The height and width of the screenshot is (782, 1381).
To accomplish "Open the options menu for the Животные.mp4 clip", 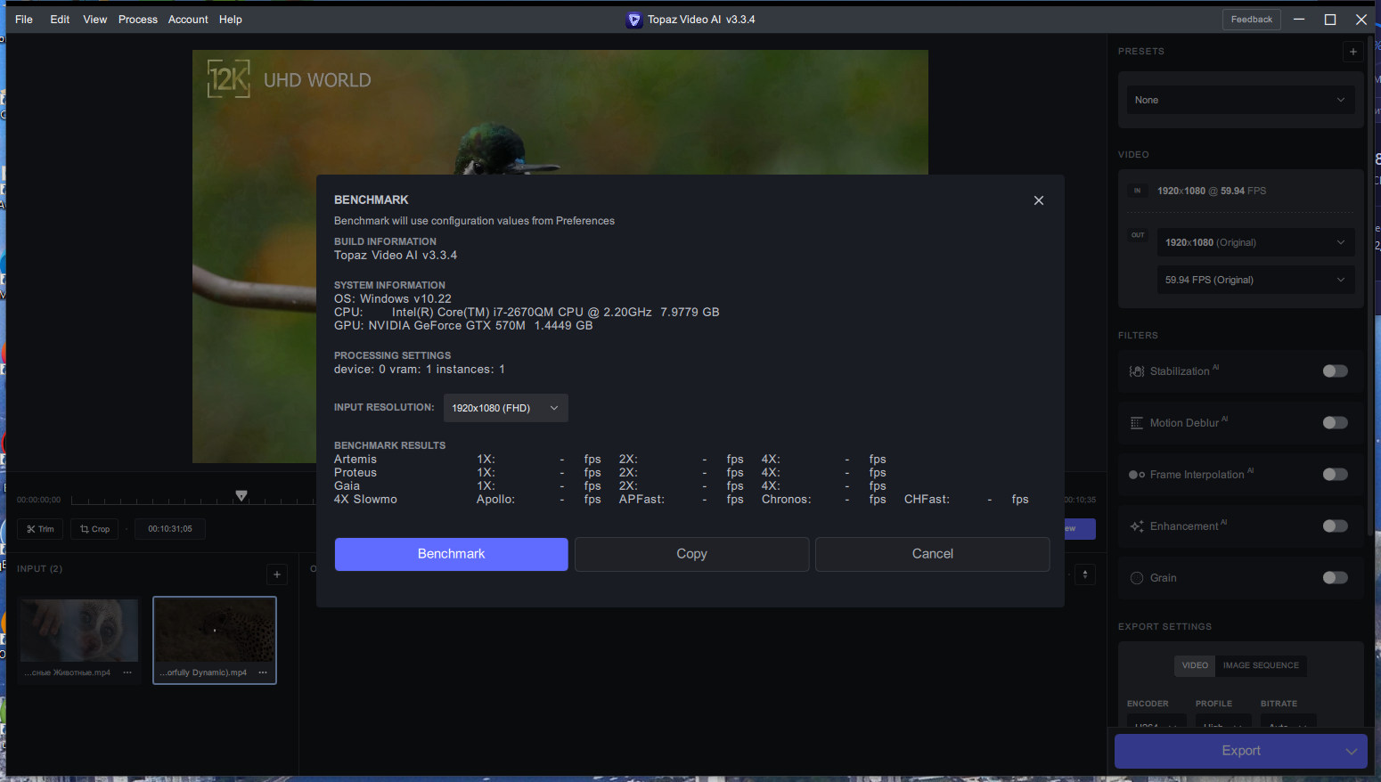I will tap(127, 672).
